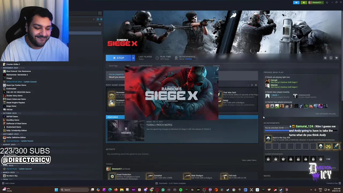Open Full Auto achievement icon
Viewport: 343px width, 193px height.
click(x=224, y=176)
